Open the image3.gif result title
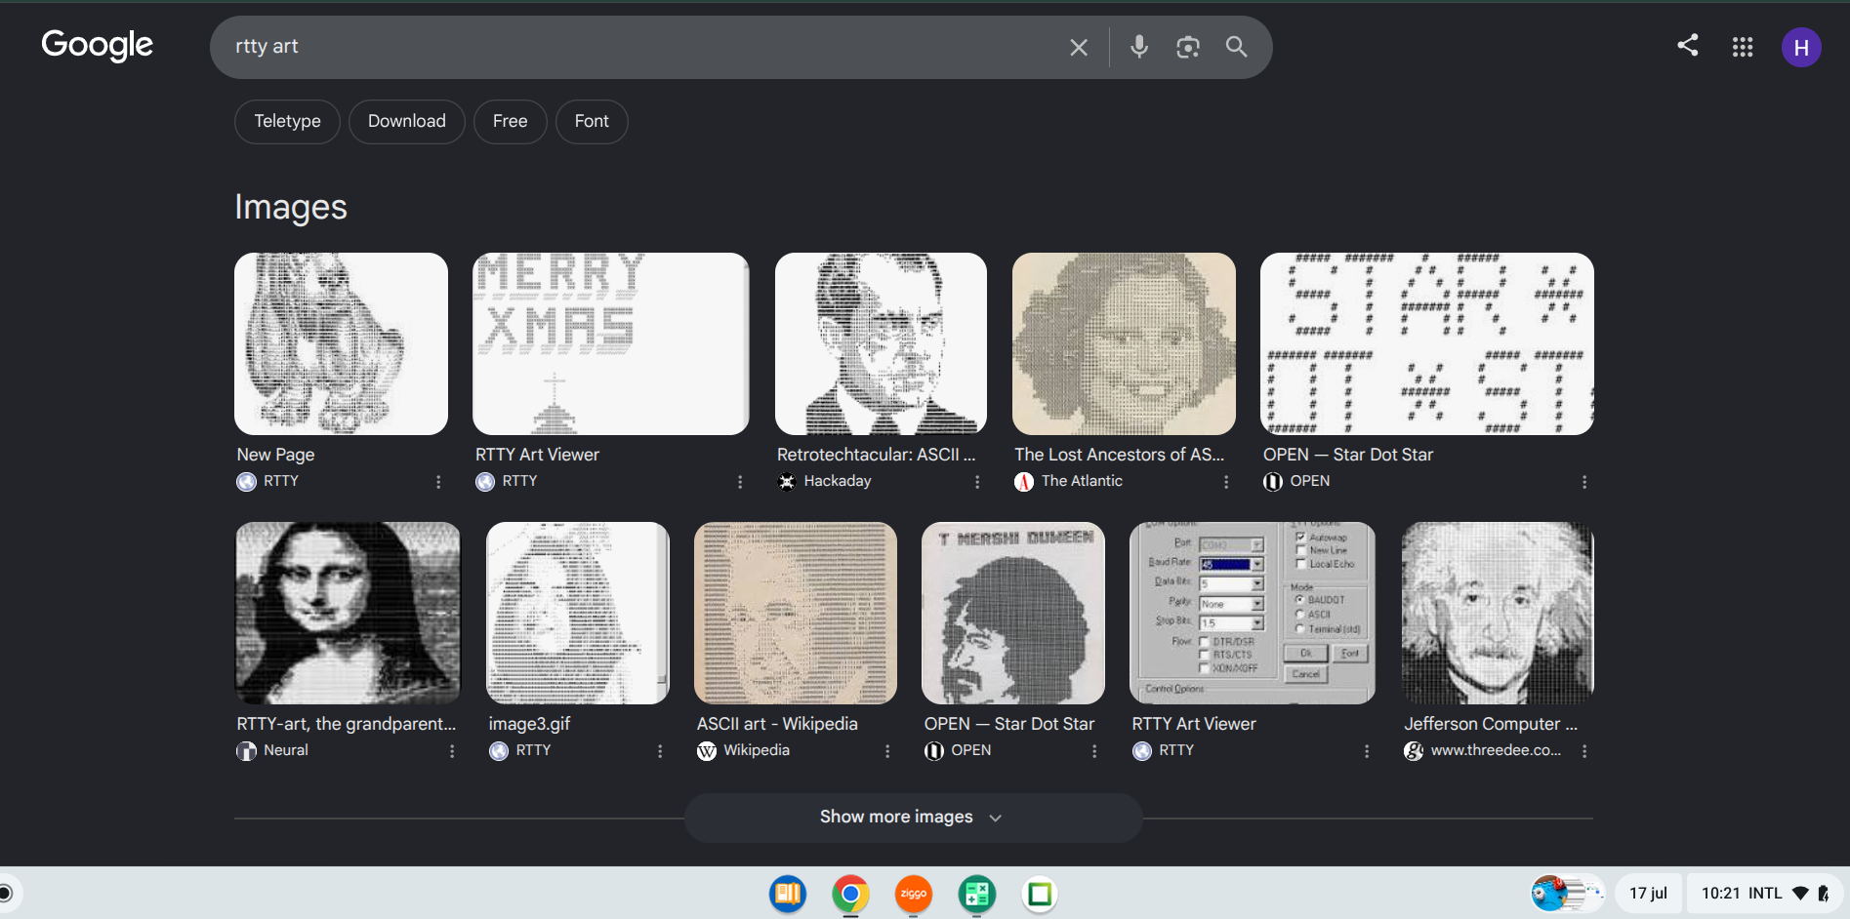Screen dimensions: 1850x919 529,724
